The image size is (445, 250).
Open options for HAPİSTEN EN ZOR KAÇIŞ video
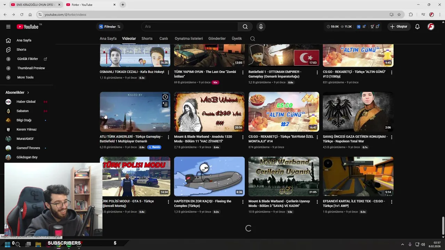click(x=243, y=202)
